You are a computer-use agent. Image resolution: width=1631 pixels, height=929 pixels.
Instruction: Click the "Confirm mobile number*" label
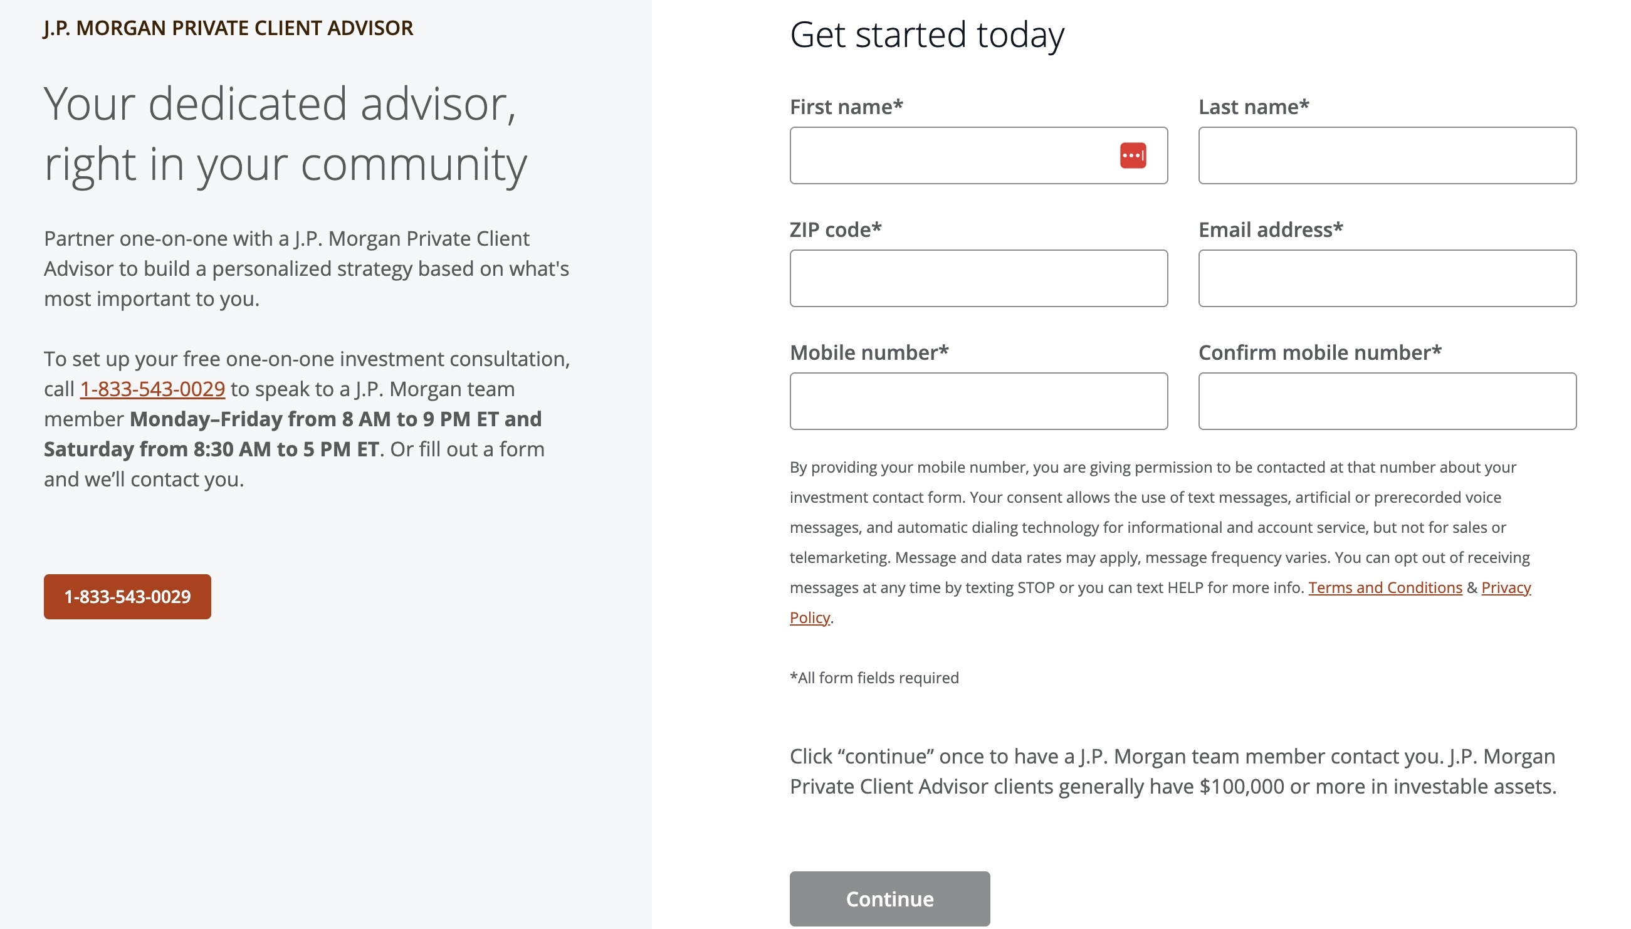click(x=1319, y=353)
